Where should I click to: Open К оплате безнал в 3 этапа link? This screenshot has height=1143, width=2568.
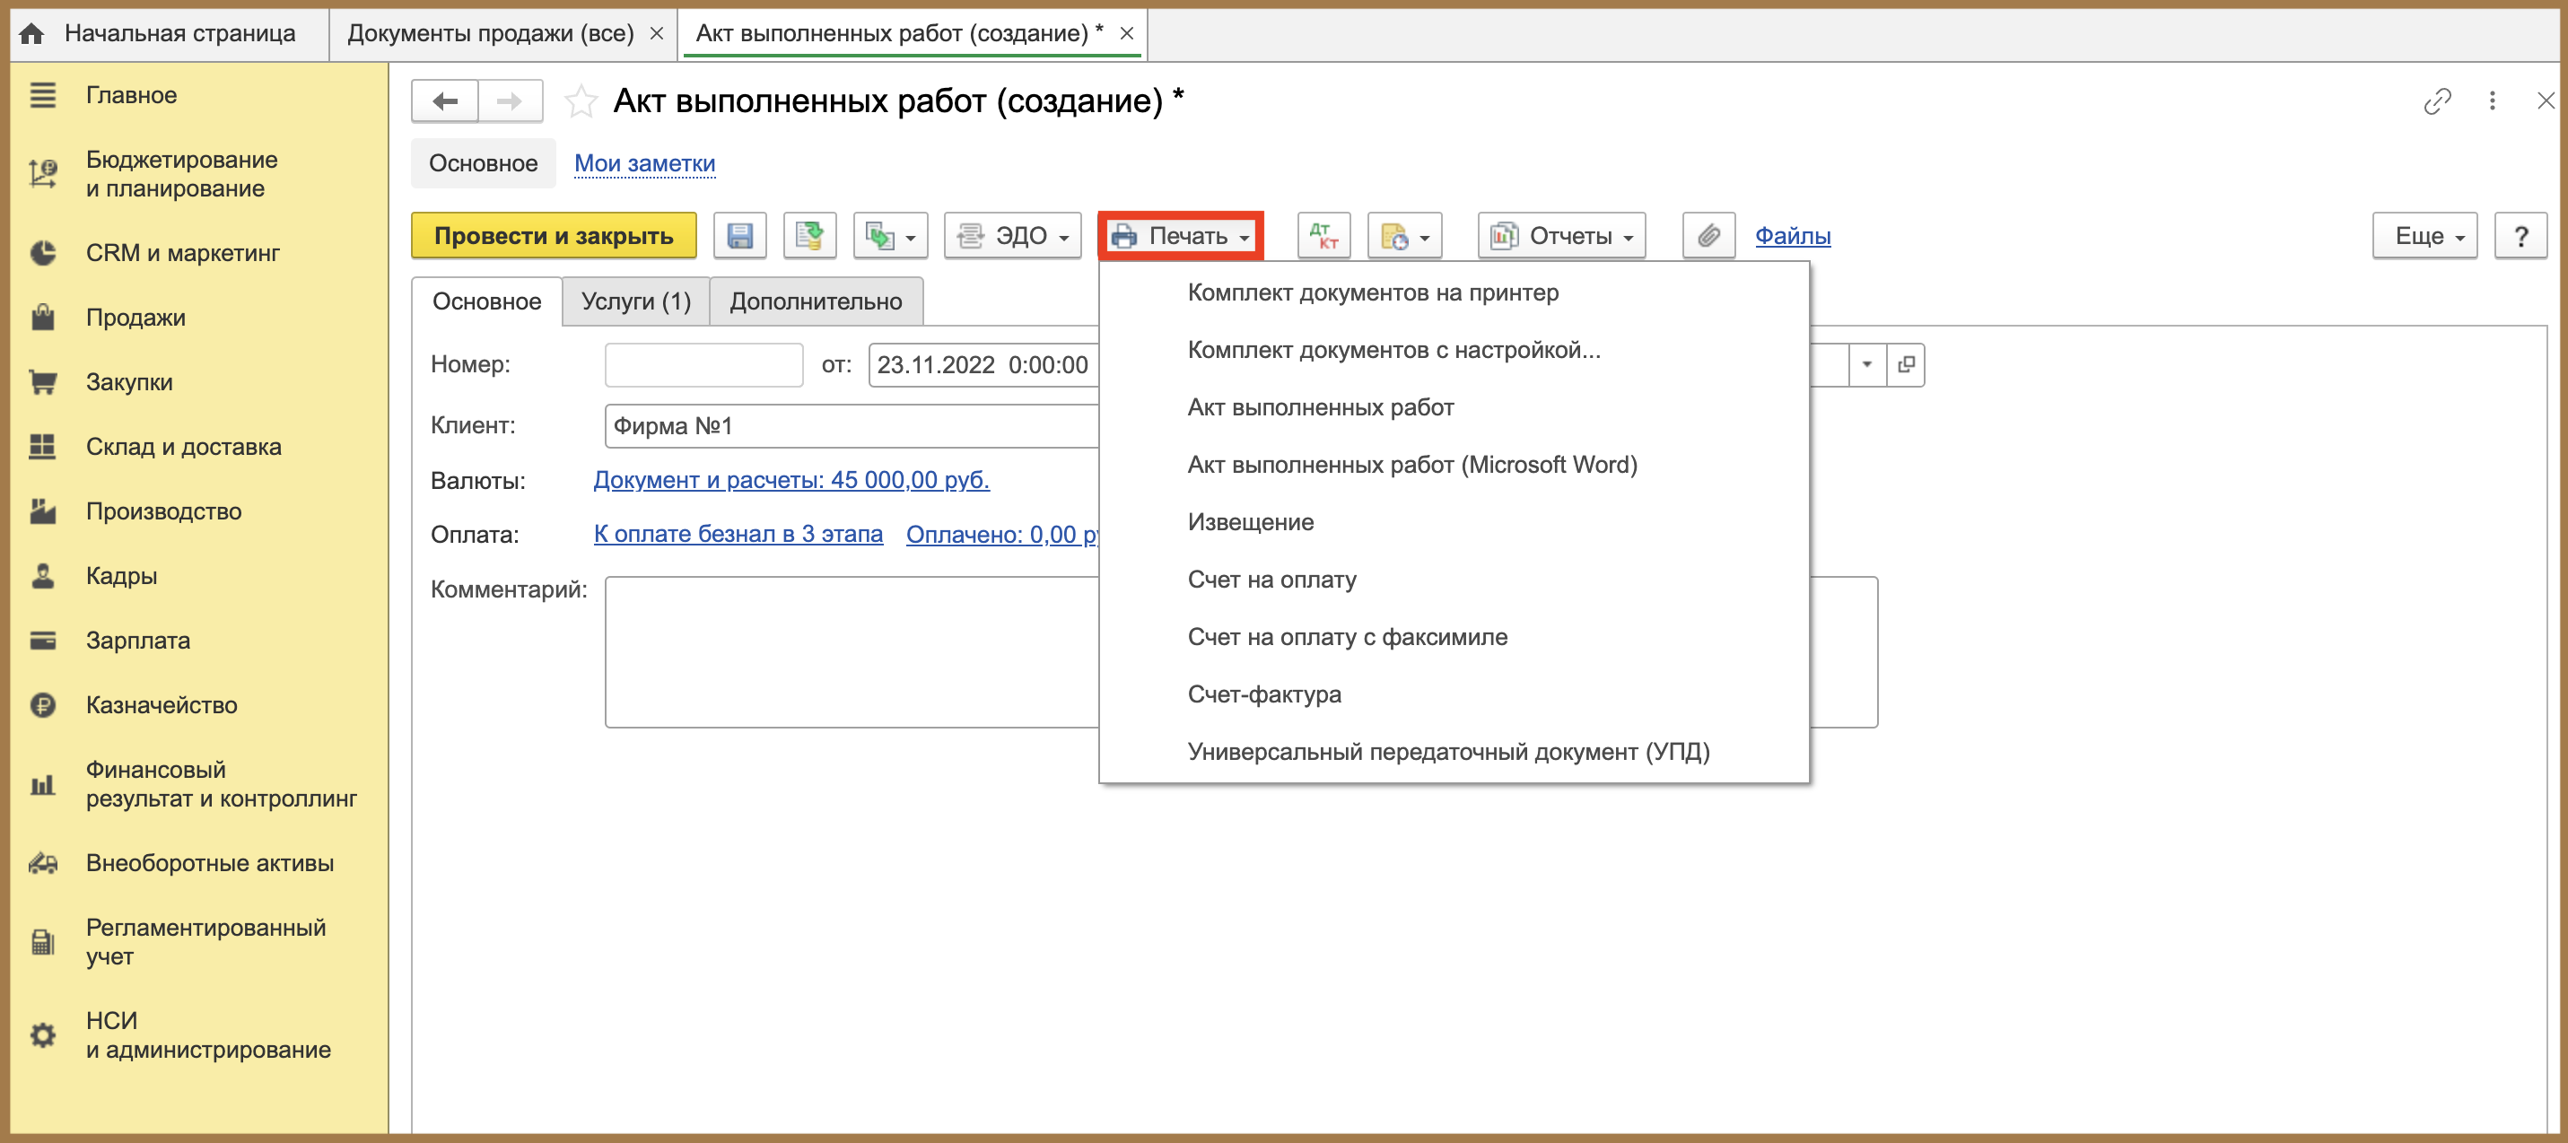point(738,535)
